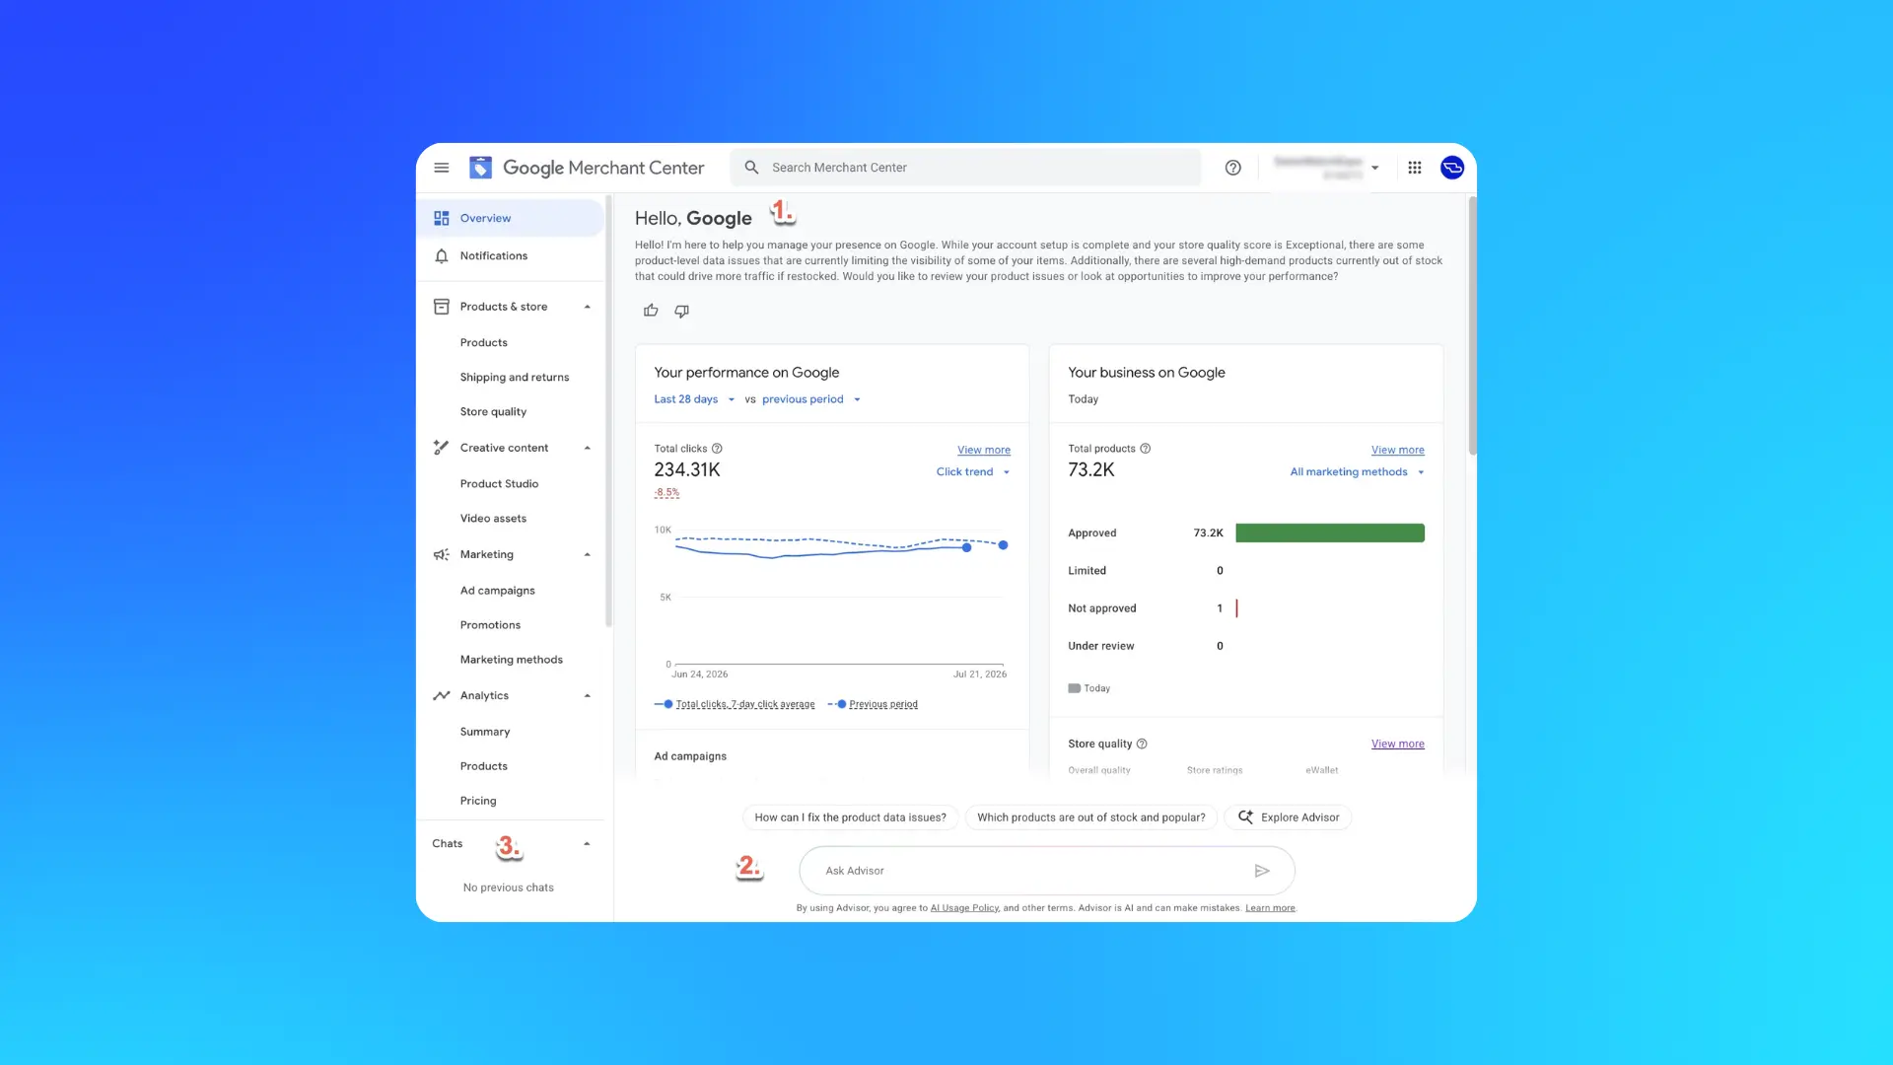This screenshot has height=1065, width=1893.
Task: Open the previous period comparison dropdown
Action: [x=810, y=399]
